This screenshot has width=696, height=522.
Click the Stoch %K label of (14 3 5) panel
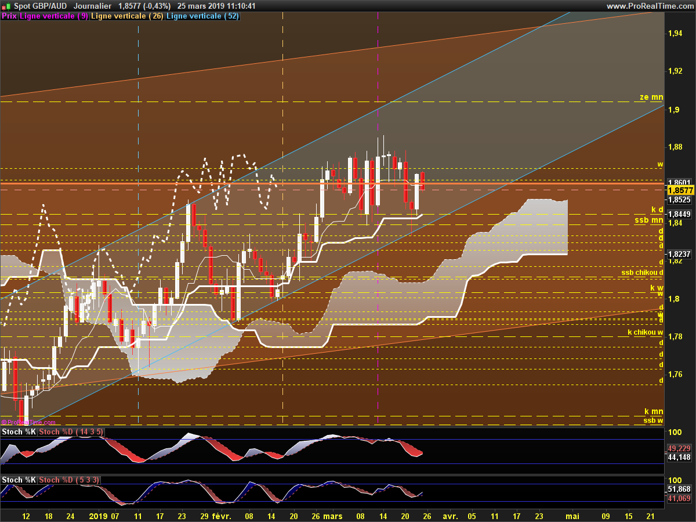click(x=19, y=432)
